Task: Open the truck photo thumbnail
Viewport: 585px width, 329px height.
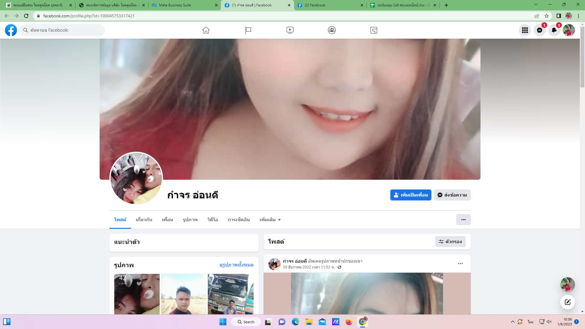Action: pyautogui.click(x=230, y=294)
